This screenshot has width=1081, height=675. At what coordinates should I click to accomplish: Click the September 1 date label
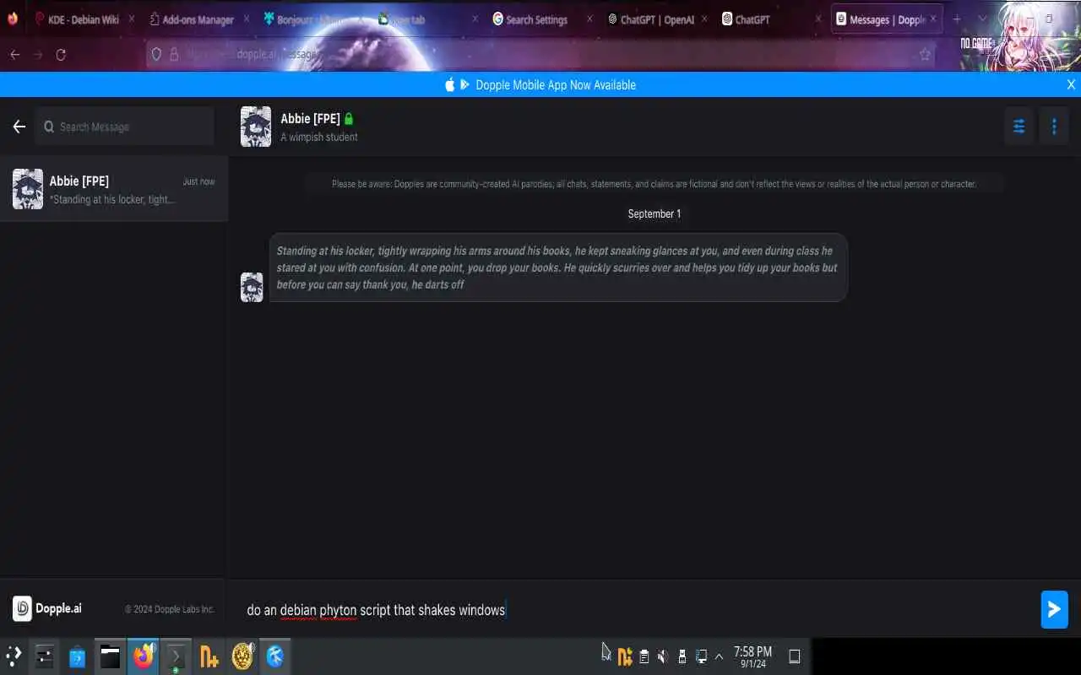(655, 213)
